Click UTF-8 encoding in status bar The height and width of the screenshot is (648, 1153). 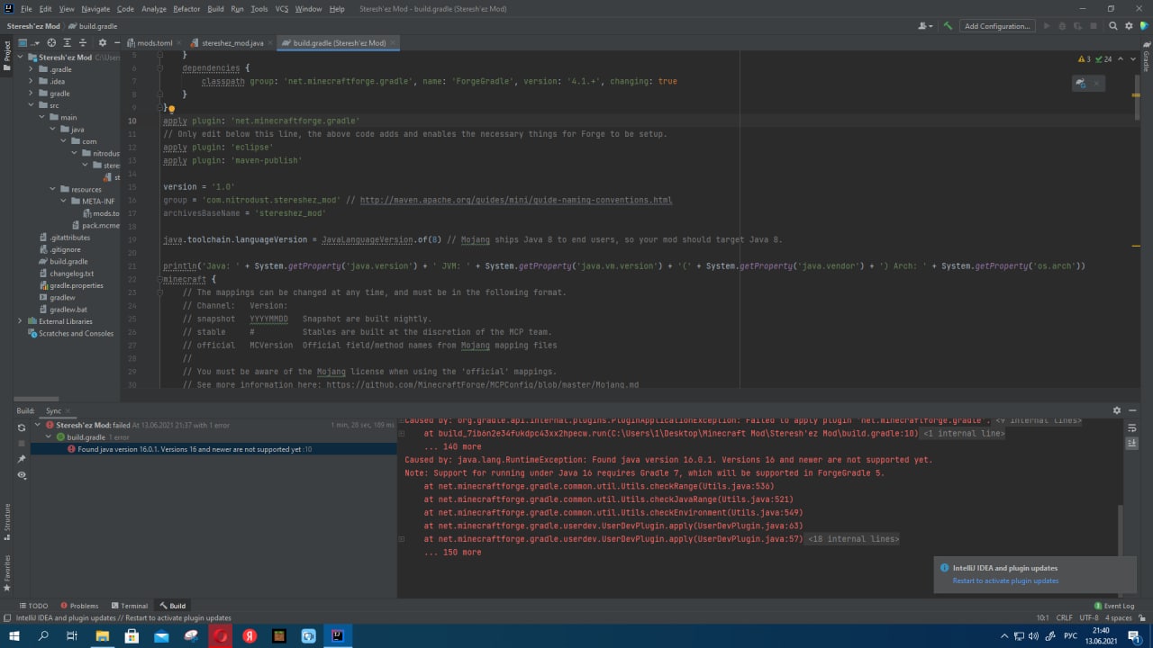[1089, 618]
